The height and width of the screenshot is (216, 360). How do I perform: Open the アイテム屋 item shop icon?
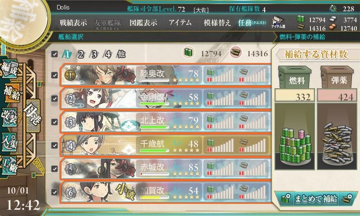(x=278, y=22)
